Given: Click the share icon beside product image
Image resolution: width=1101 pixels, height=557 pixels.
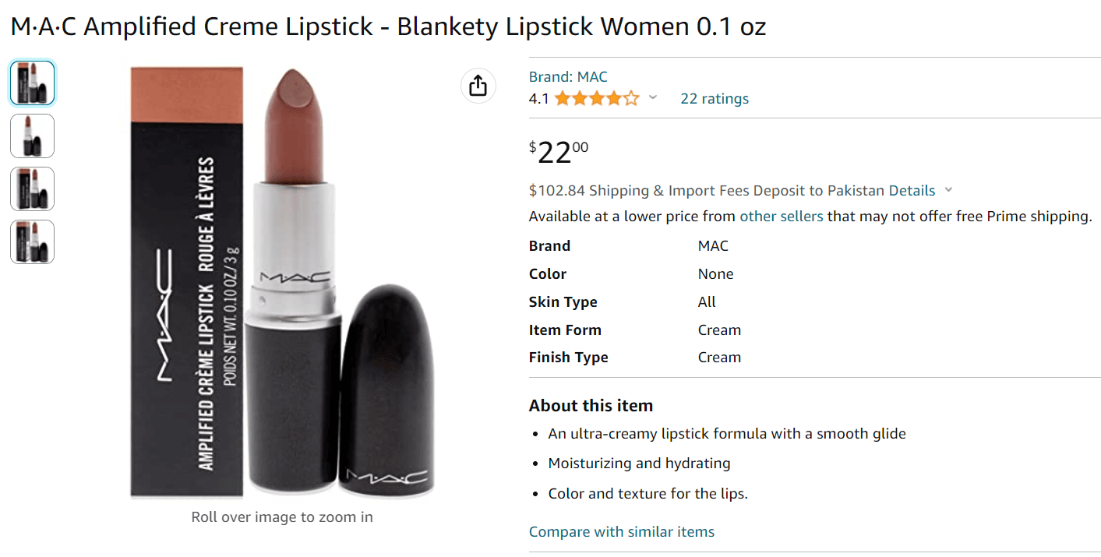Looking at the screenshot, I should click(x=478, y=85).
